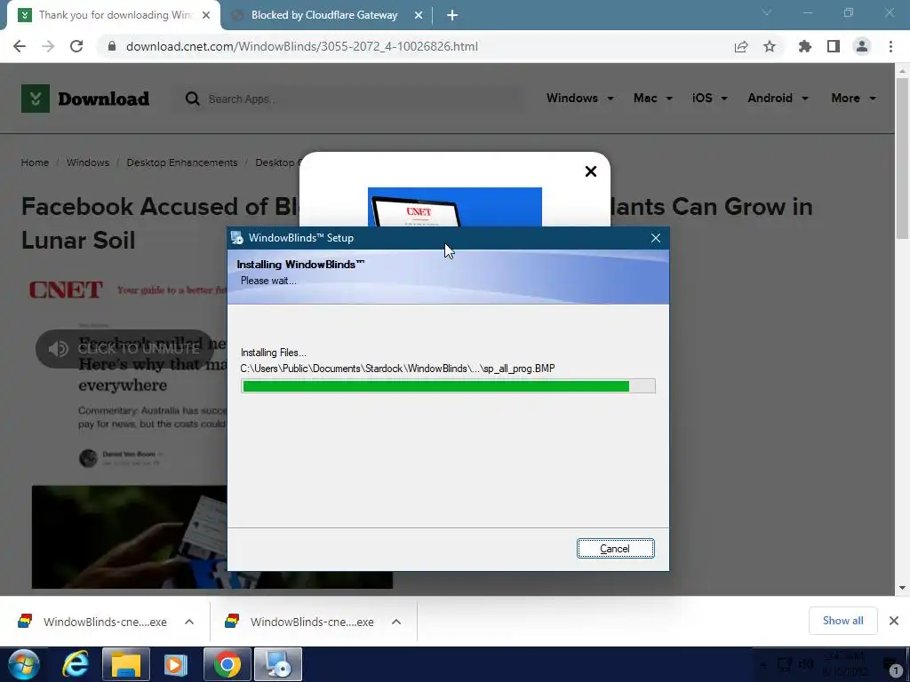Click the WindowBlinds Setup title bar icon

click(x=236, y=238)
